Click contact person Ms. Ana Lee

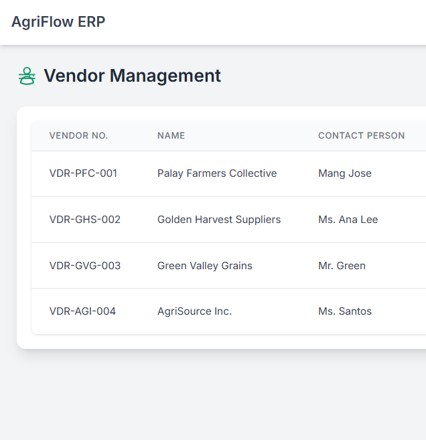(348, 220)
